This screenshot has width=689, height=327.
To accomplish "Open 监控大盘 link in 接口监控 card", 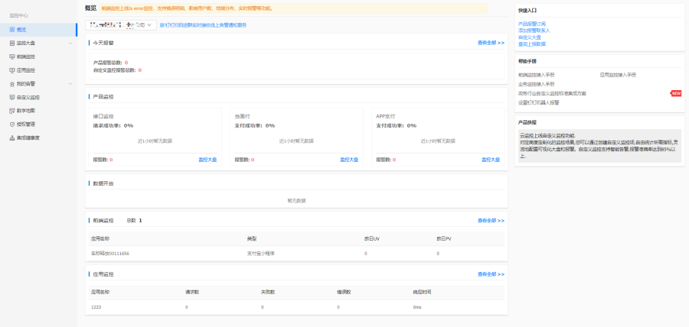I will [207, 160].
